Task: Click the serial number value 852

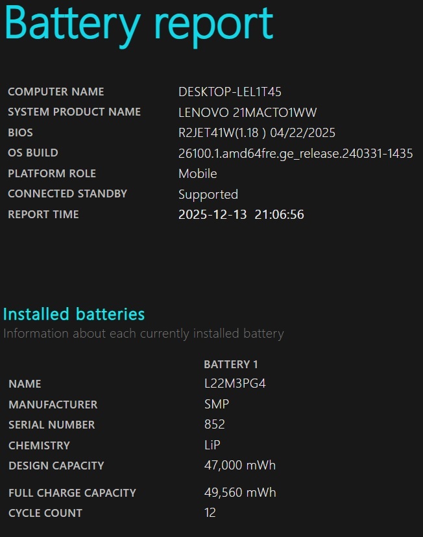Action: pyautogui.click(x=214, y=425)
